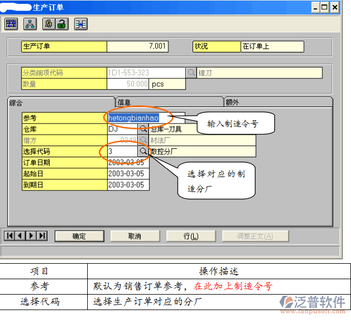
Task: Close the 生产订单 window
Action: point(334,8)
